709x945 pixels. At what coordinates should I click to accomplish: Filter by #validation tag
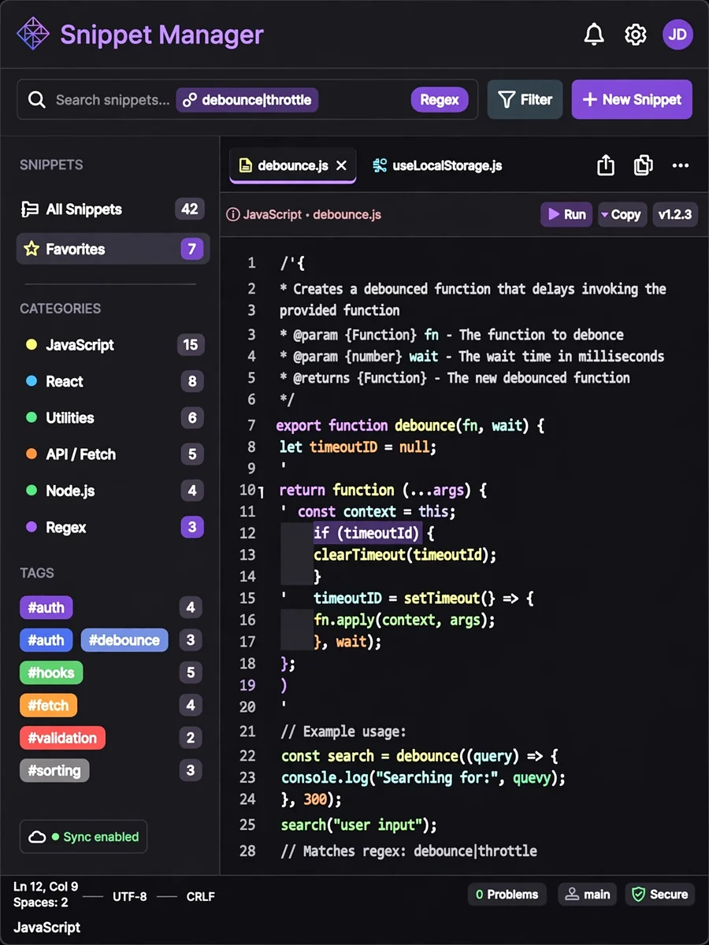click(62, 739)
